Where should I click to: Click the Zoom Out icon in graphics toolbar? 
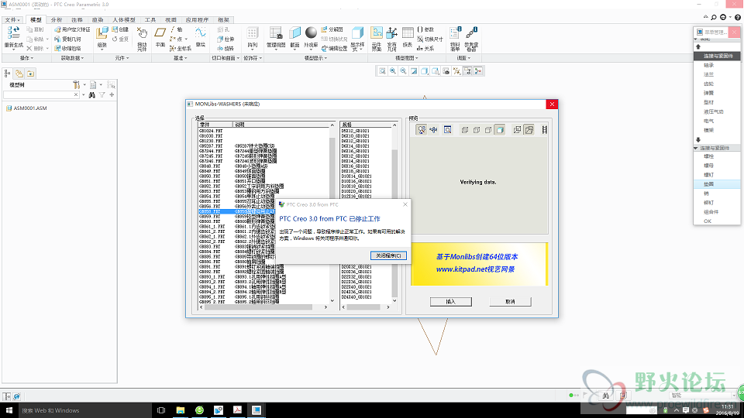tap(403, 71)
